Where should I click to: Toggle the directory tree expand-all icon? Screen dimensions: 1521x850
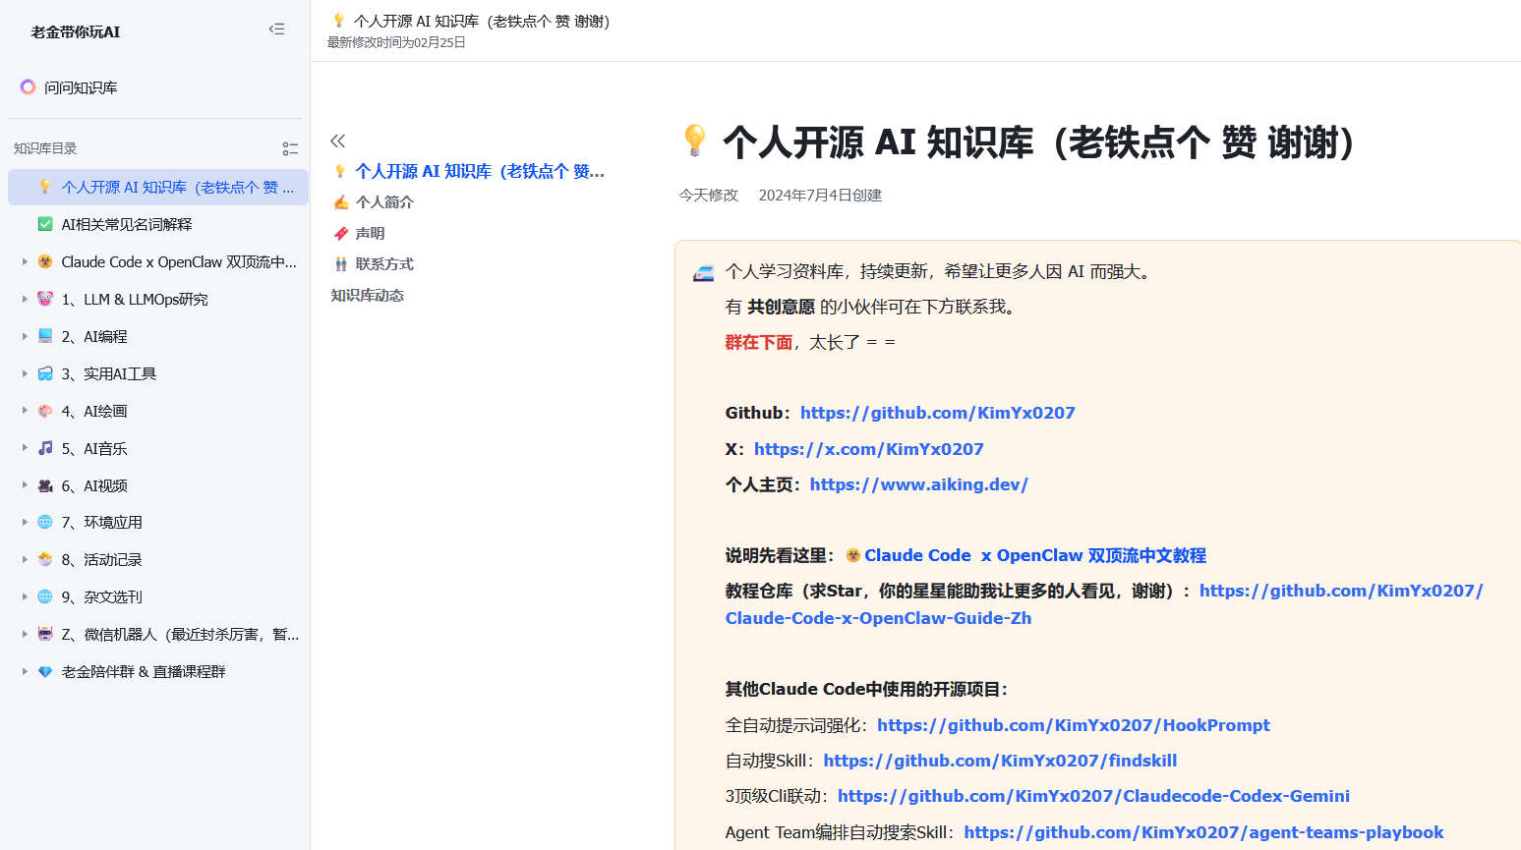click(x=290, y=148)
